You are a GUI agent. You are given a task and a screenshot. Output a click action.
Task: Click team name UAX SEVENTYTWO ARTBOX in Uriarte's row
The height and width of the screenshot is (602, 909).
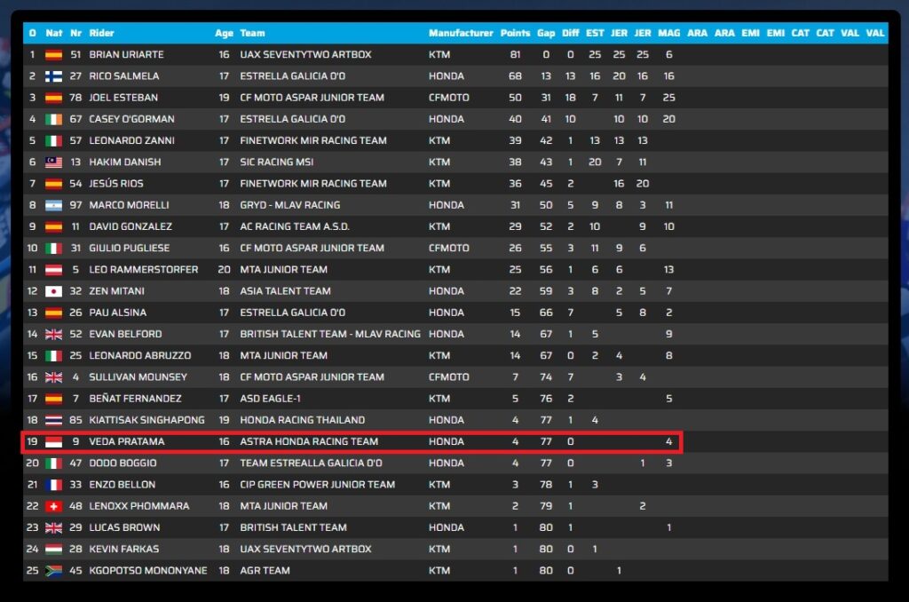point(305,54)
